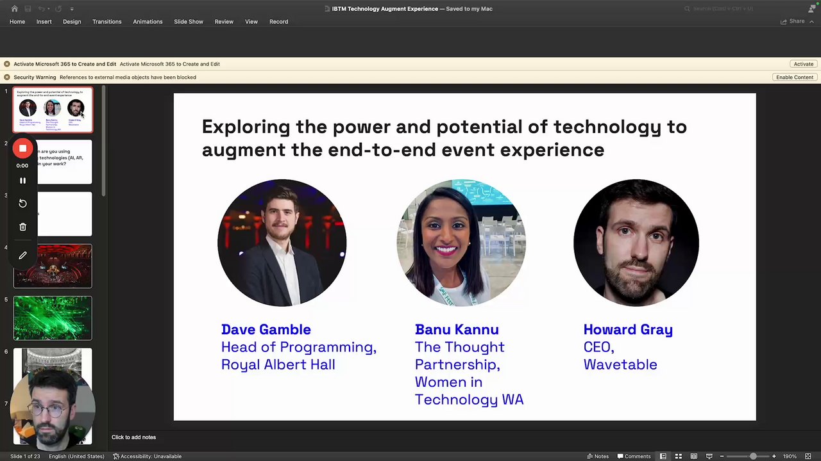Select slide 3 thumbnail

click(x=64, y=214)
